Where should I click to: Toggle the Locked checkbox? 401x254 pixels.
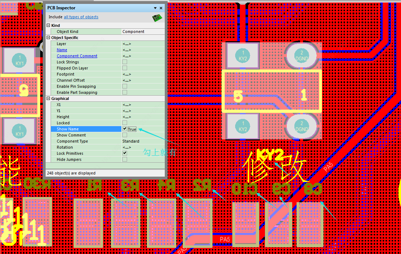tap(125, 123)
